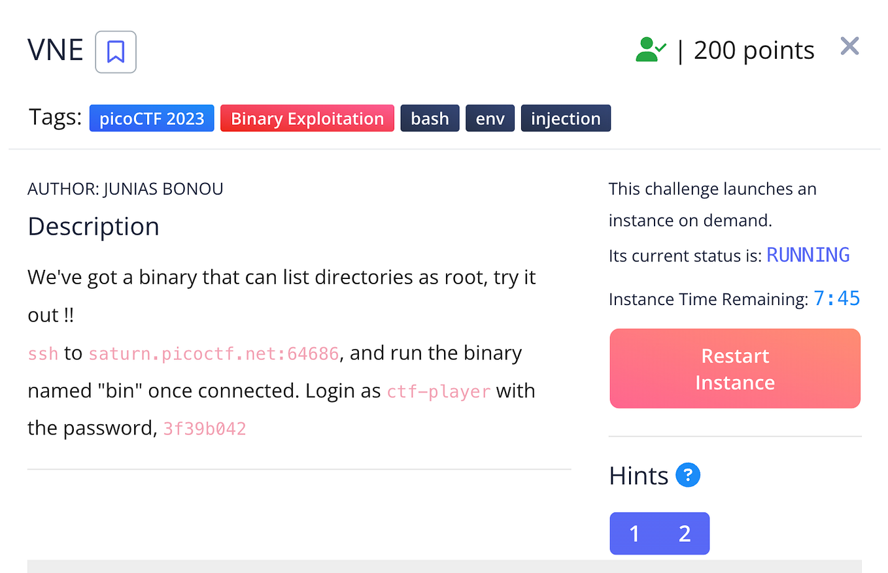Click the green solved-user icon
This screenshot has width=888, height=573.
(649, 48)
